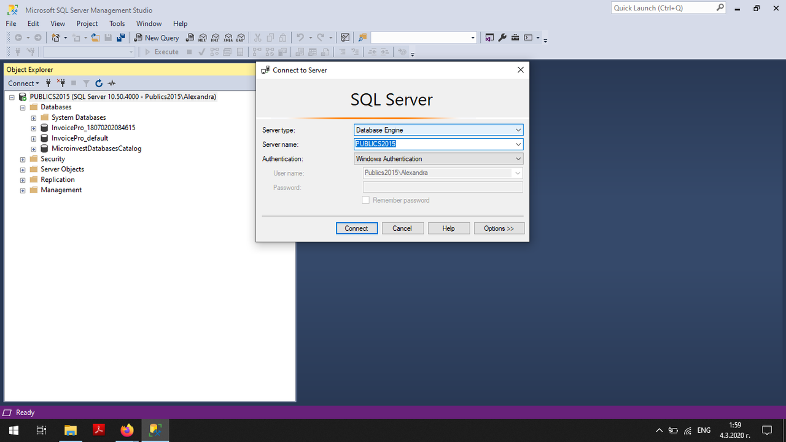Expand the InvoicePro_default database node

(34, 139)
